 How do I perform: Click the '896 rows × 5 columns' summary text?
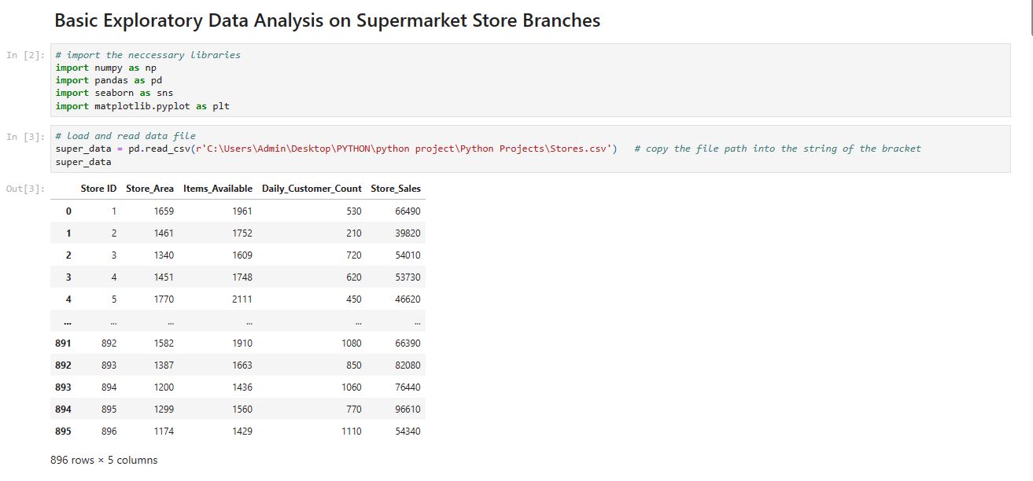coord(104,460)
